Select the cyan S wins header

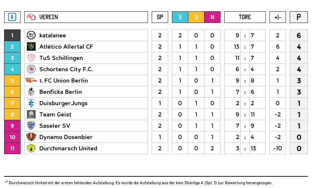point(180,17)
